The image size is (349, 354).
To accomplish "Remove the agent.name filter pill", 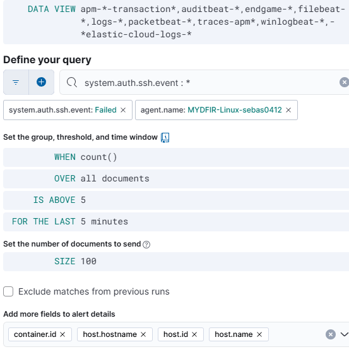I will pos(288,110).
